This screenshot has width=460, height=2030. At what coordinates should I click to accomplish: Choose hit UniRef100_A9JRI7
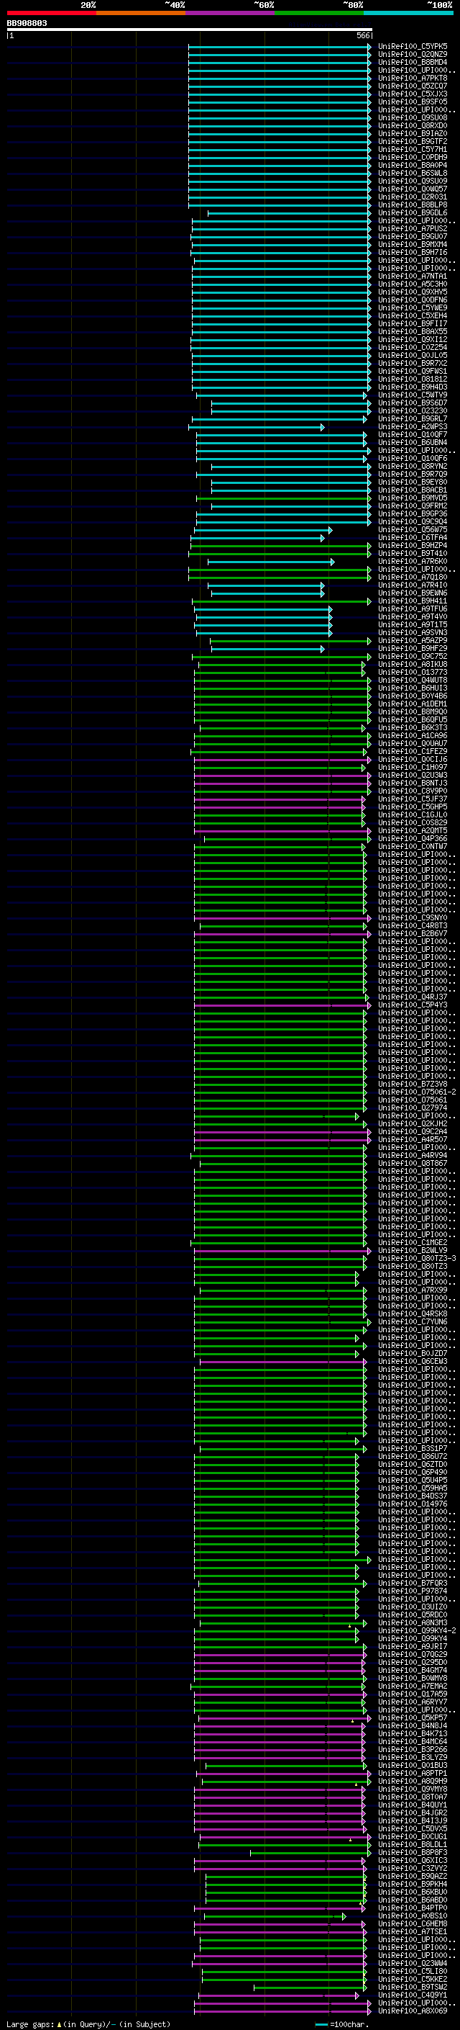[x=413, y=1647]
